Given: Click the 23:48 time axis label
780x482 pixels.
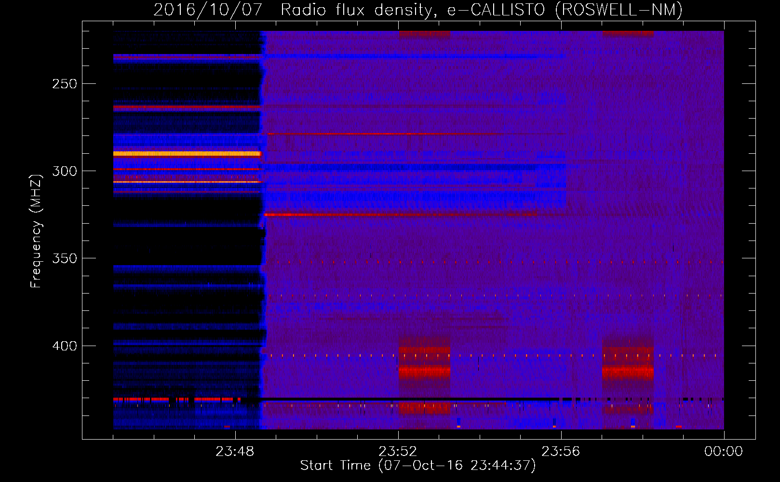Looking at the screenshot, I should click(235, 452).
